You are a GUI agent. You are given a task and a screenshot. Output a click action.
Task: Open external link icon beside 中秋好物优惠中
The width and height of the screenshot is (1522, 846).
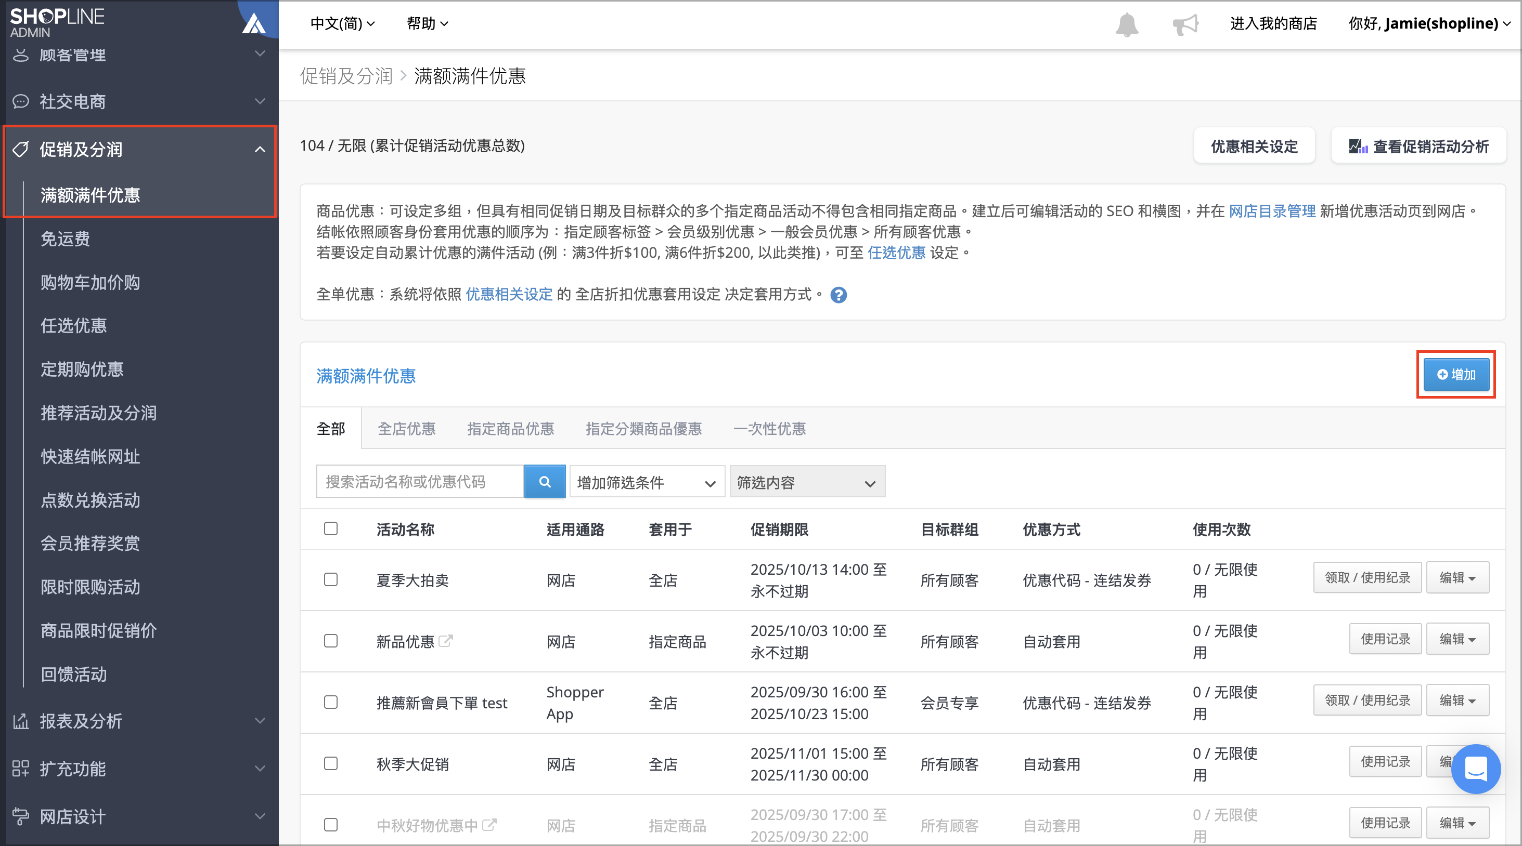[489, 824]
